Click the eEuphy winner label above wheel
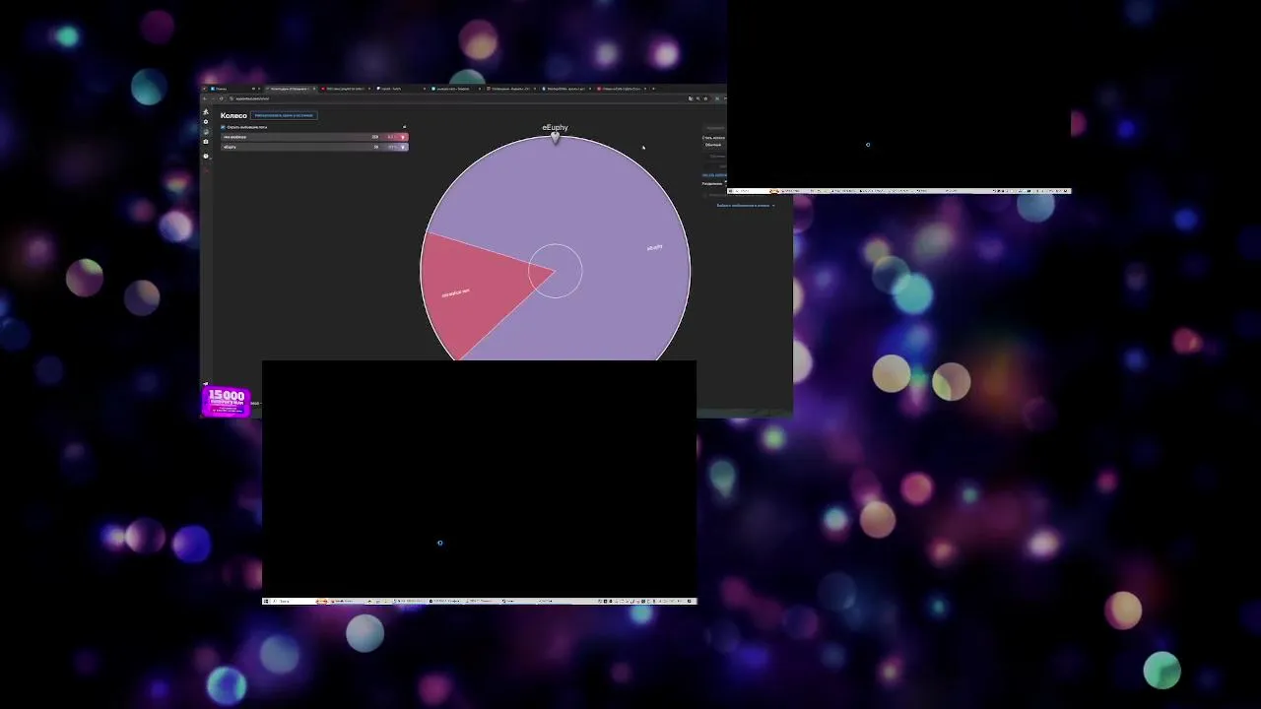 pyautogui.click(x=555, y=127)
